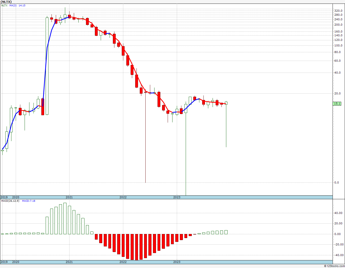Click 2023 on the MACD panel time axis

point(177,262)
